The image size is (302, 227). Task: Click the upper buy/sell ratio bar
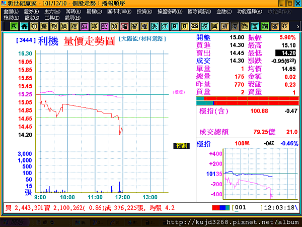coord(248,99)
